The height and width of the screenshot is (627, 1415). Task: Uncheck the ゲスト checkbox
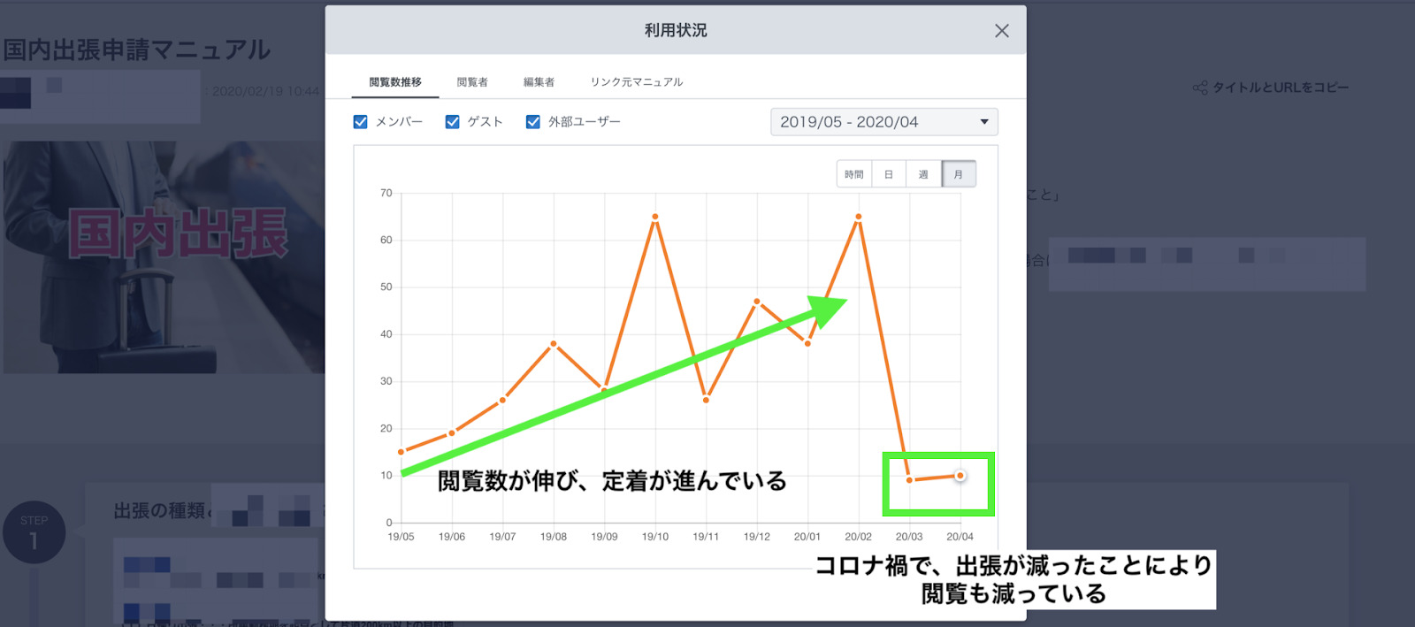coord(452,122)
